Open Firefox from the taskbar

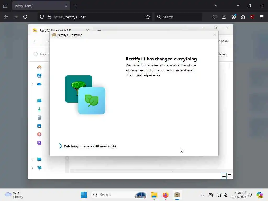[165, 195]
